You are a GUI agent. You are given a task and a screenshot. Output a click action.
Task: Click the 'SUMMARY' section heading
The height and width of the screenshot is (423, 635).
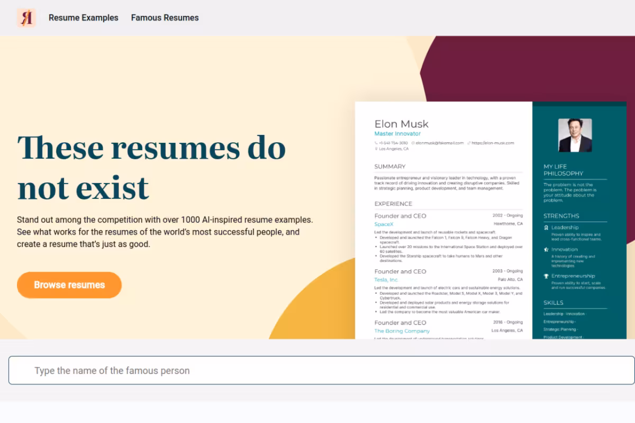click(389, 167)
